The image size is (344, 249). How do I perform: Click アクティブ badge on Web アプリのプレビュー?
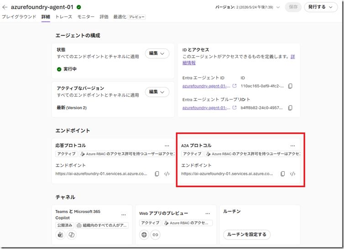click(x=150, y=223)
